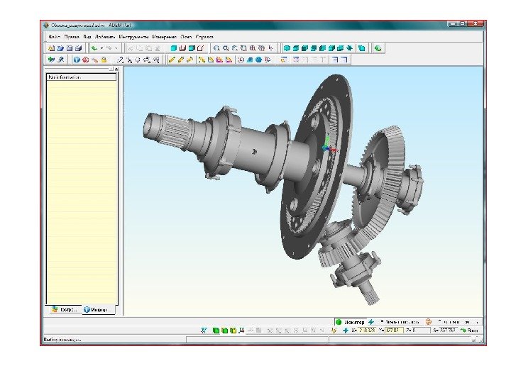Click the green globe refresh icon
This screenshot has width=511, height=383.
[378, 48]
